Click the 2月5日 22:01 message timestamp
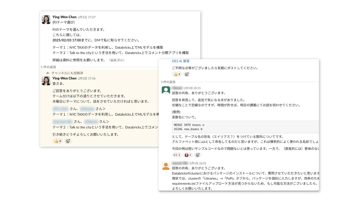 click(198, 163)
